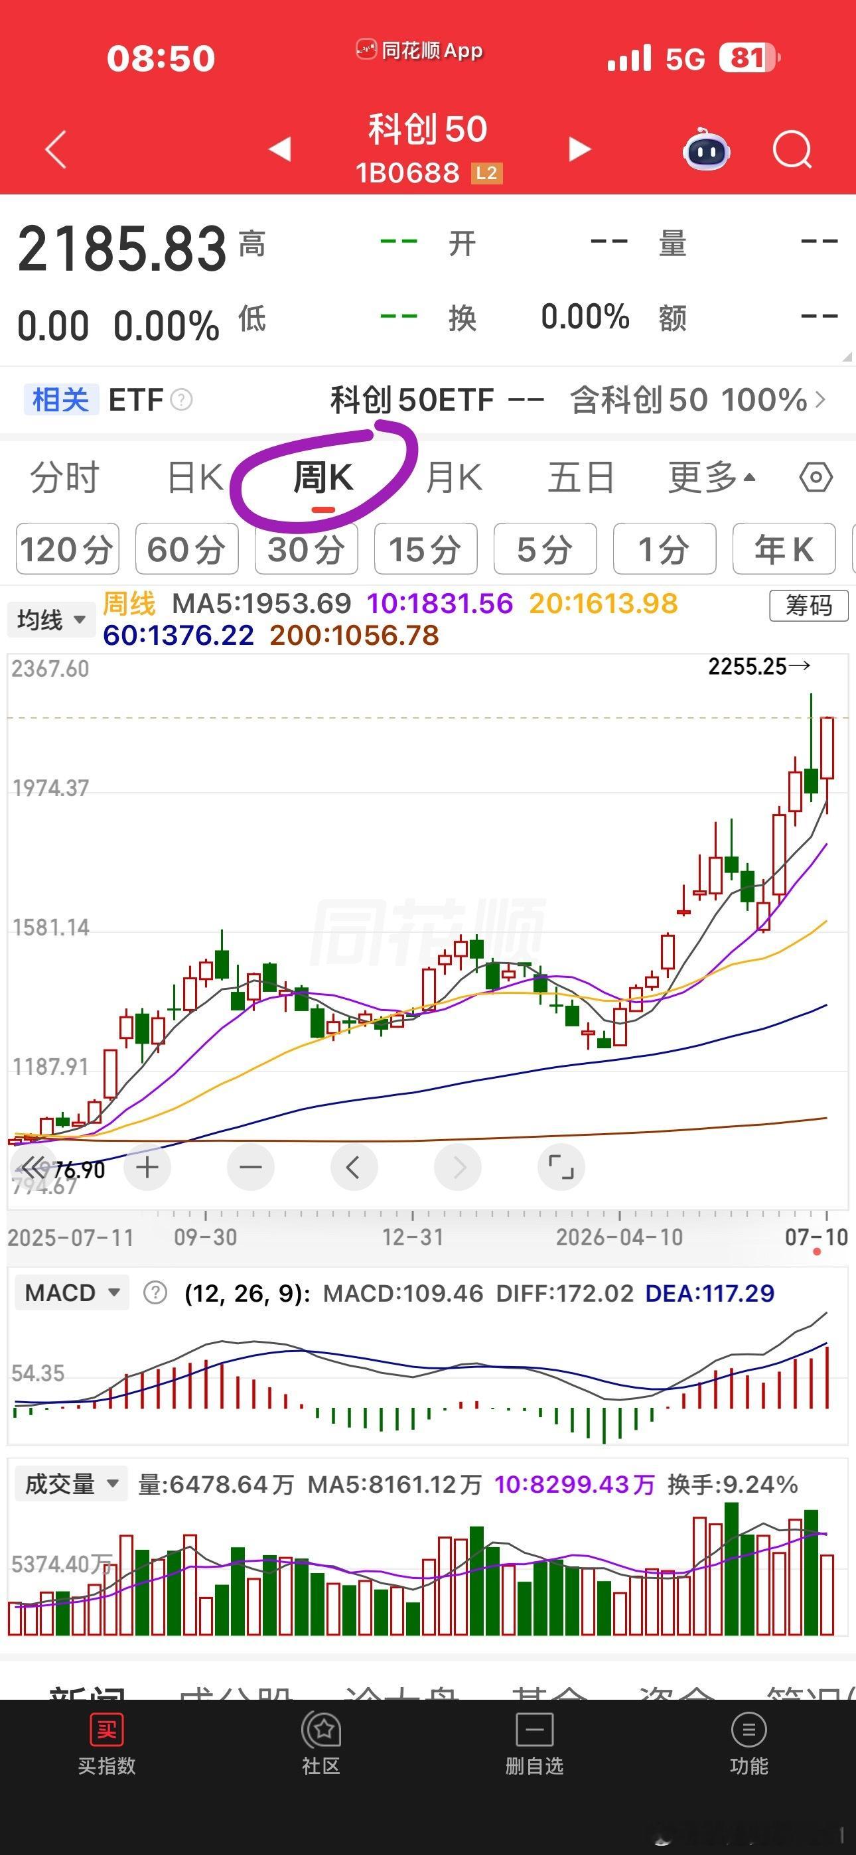Tap the MACD help question mark
Screen dimensions: 856x1855
155,1292
